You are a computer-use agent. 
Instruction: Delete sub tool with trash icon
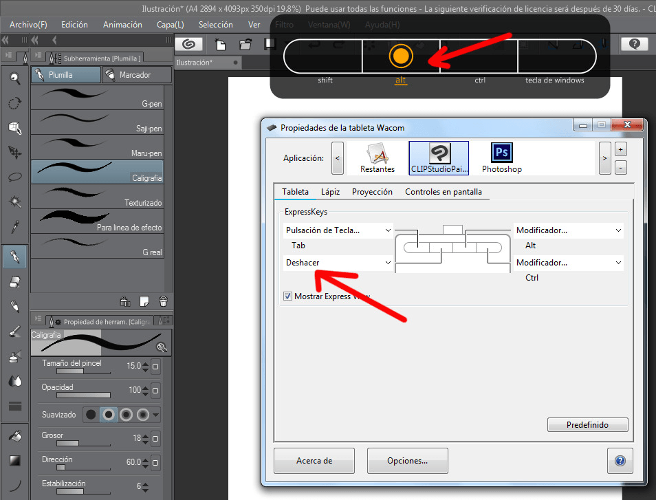[163, 301]
